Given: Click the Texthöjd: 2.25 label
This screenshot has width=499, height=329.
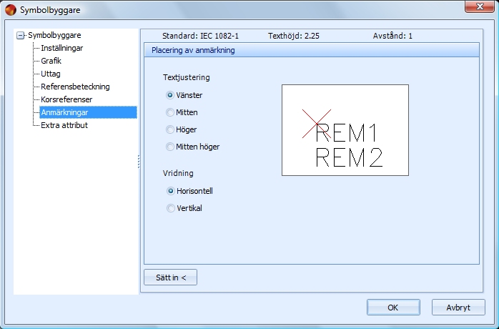Looking at the screenshot, I should point(294,36).
